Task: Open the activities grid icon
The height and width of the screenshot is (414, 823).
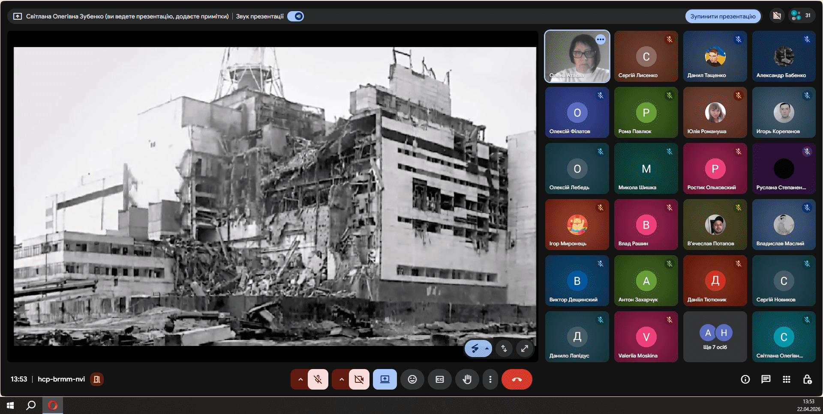Action: tap(786, 379)
